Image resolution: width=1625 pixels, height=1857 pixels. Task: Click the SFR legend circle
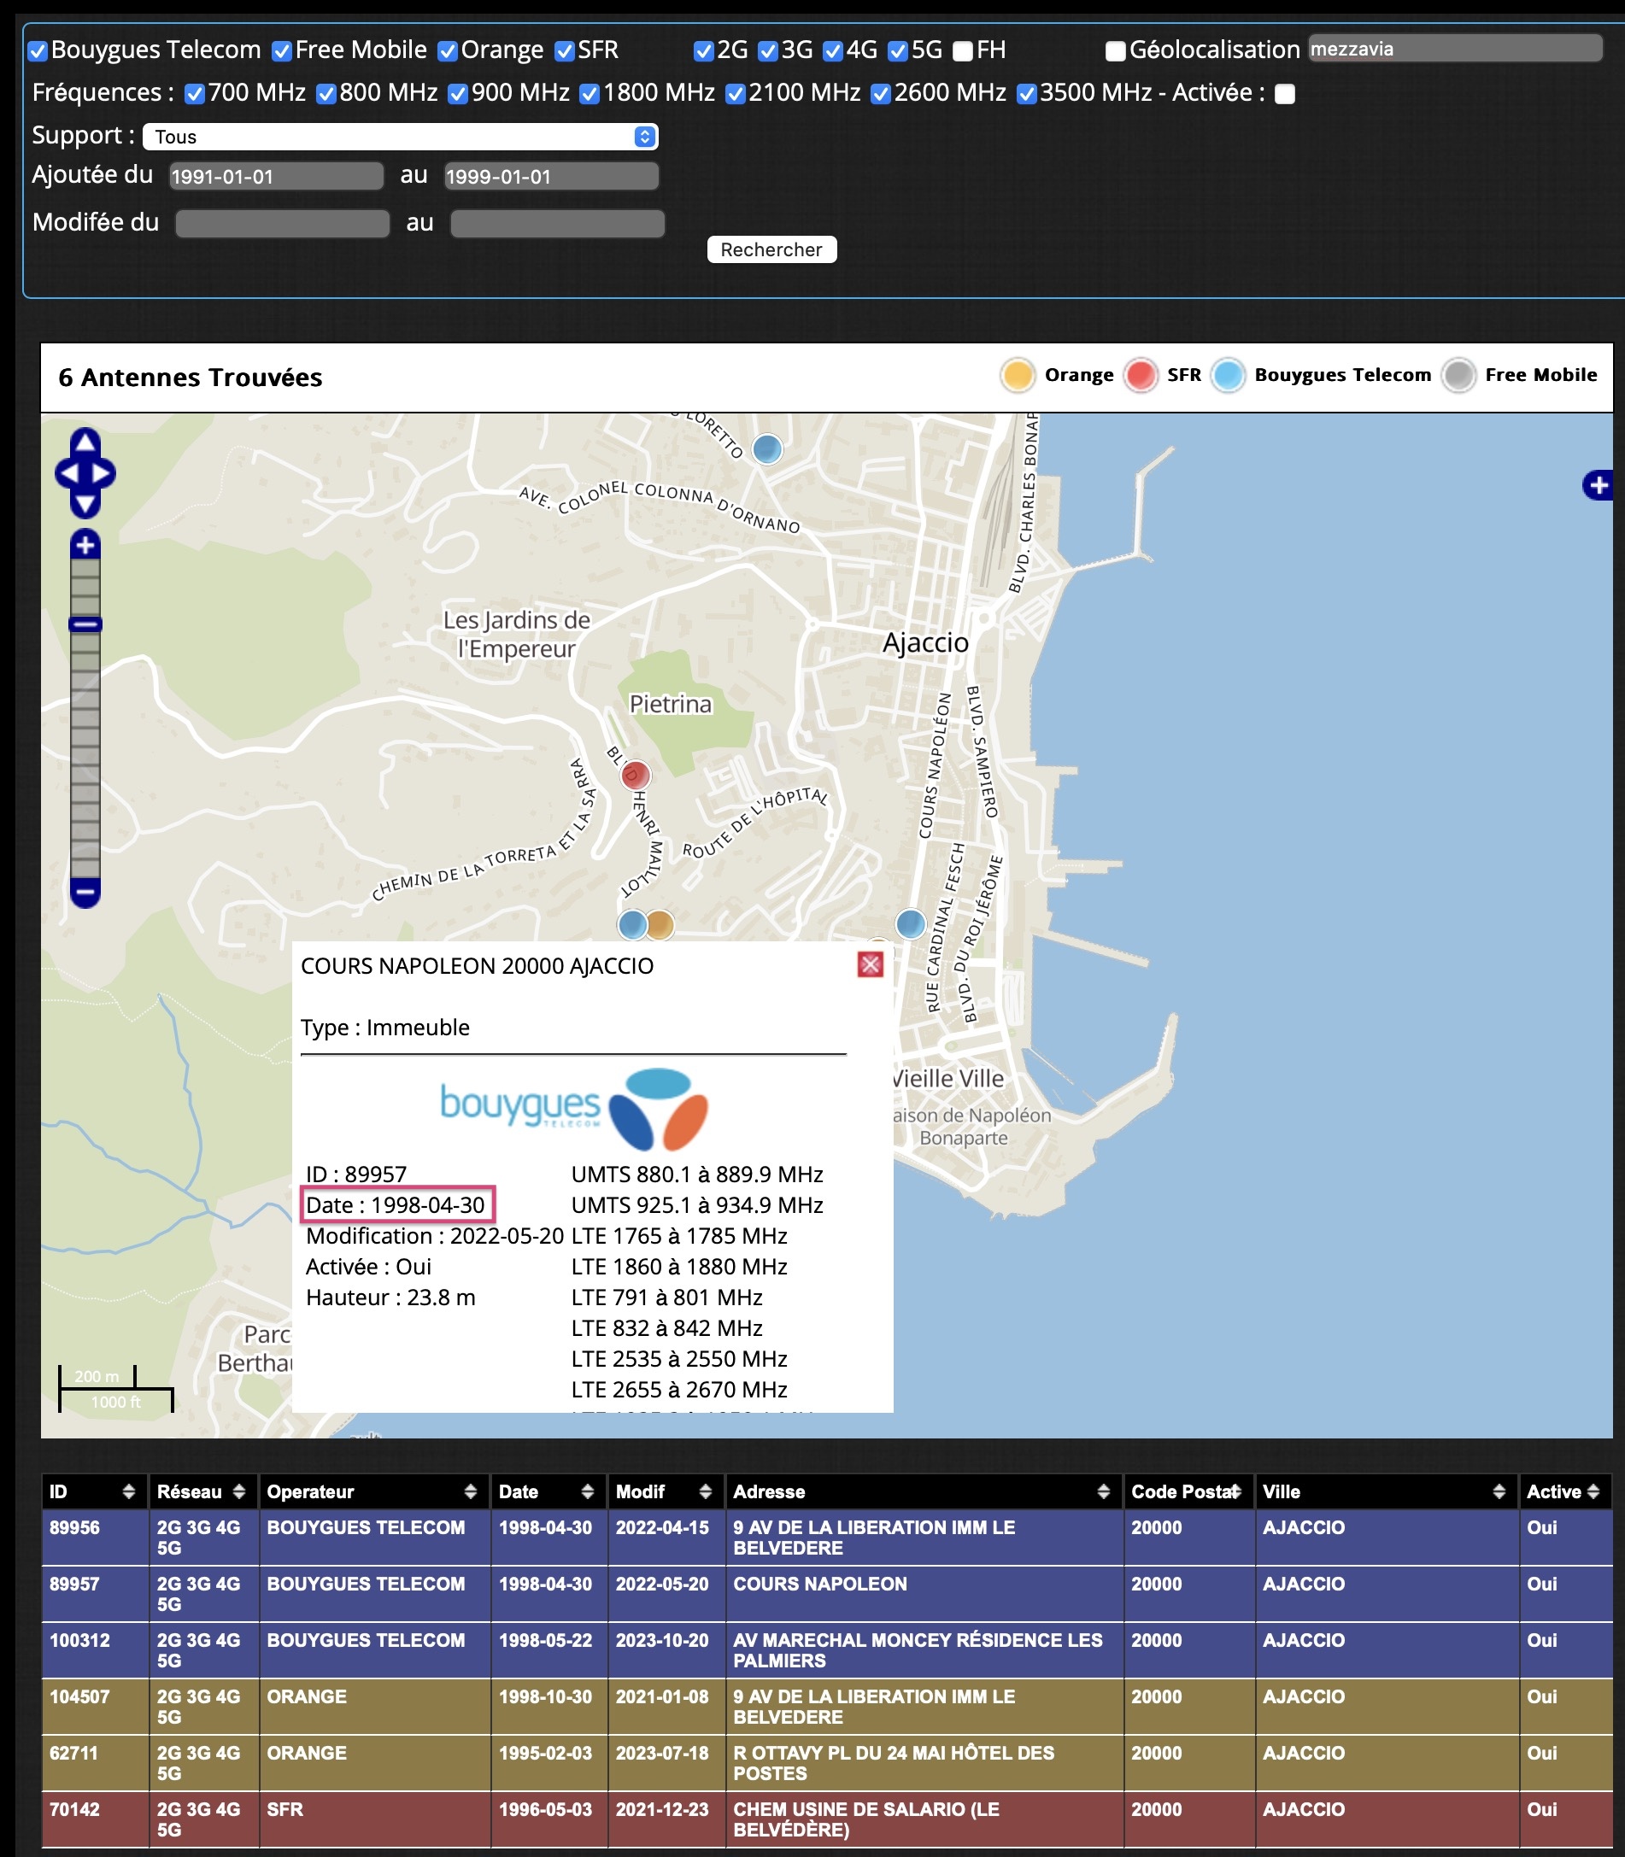tap(1140, 375)
